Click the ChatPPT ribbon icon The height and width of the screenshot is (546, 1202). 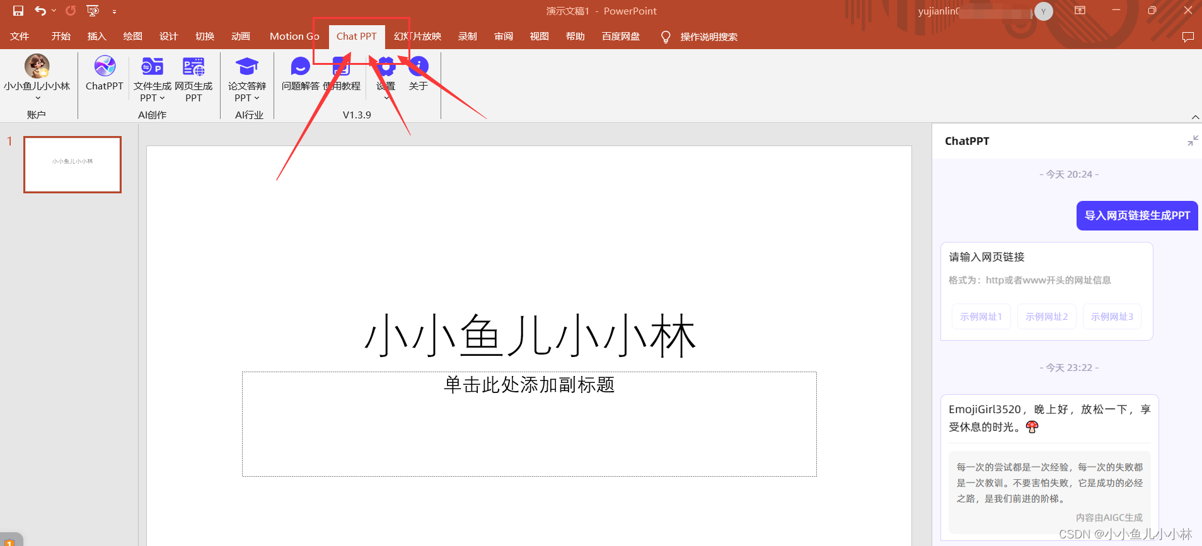[x=105, y=67]
